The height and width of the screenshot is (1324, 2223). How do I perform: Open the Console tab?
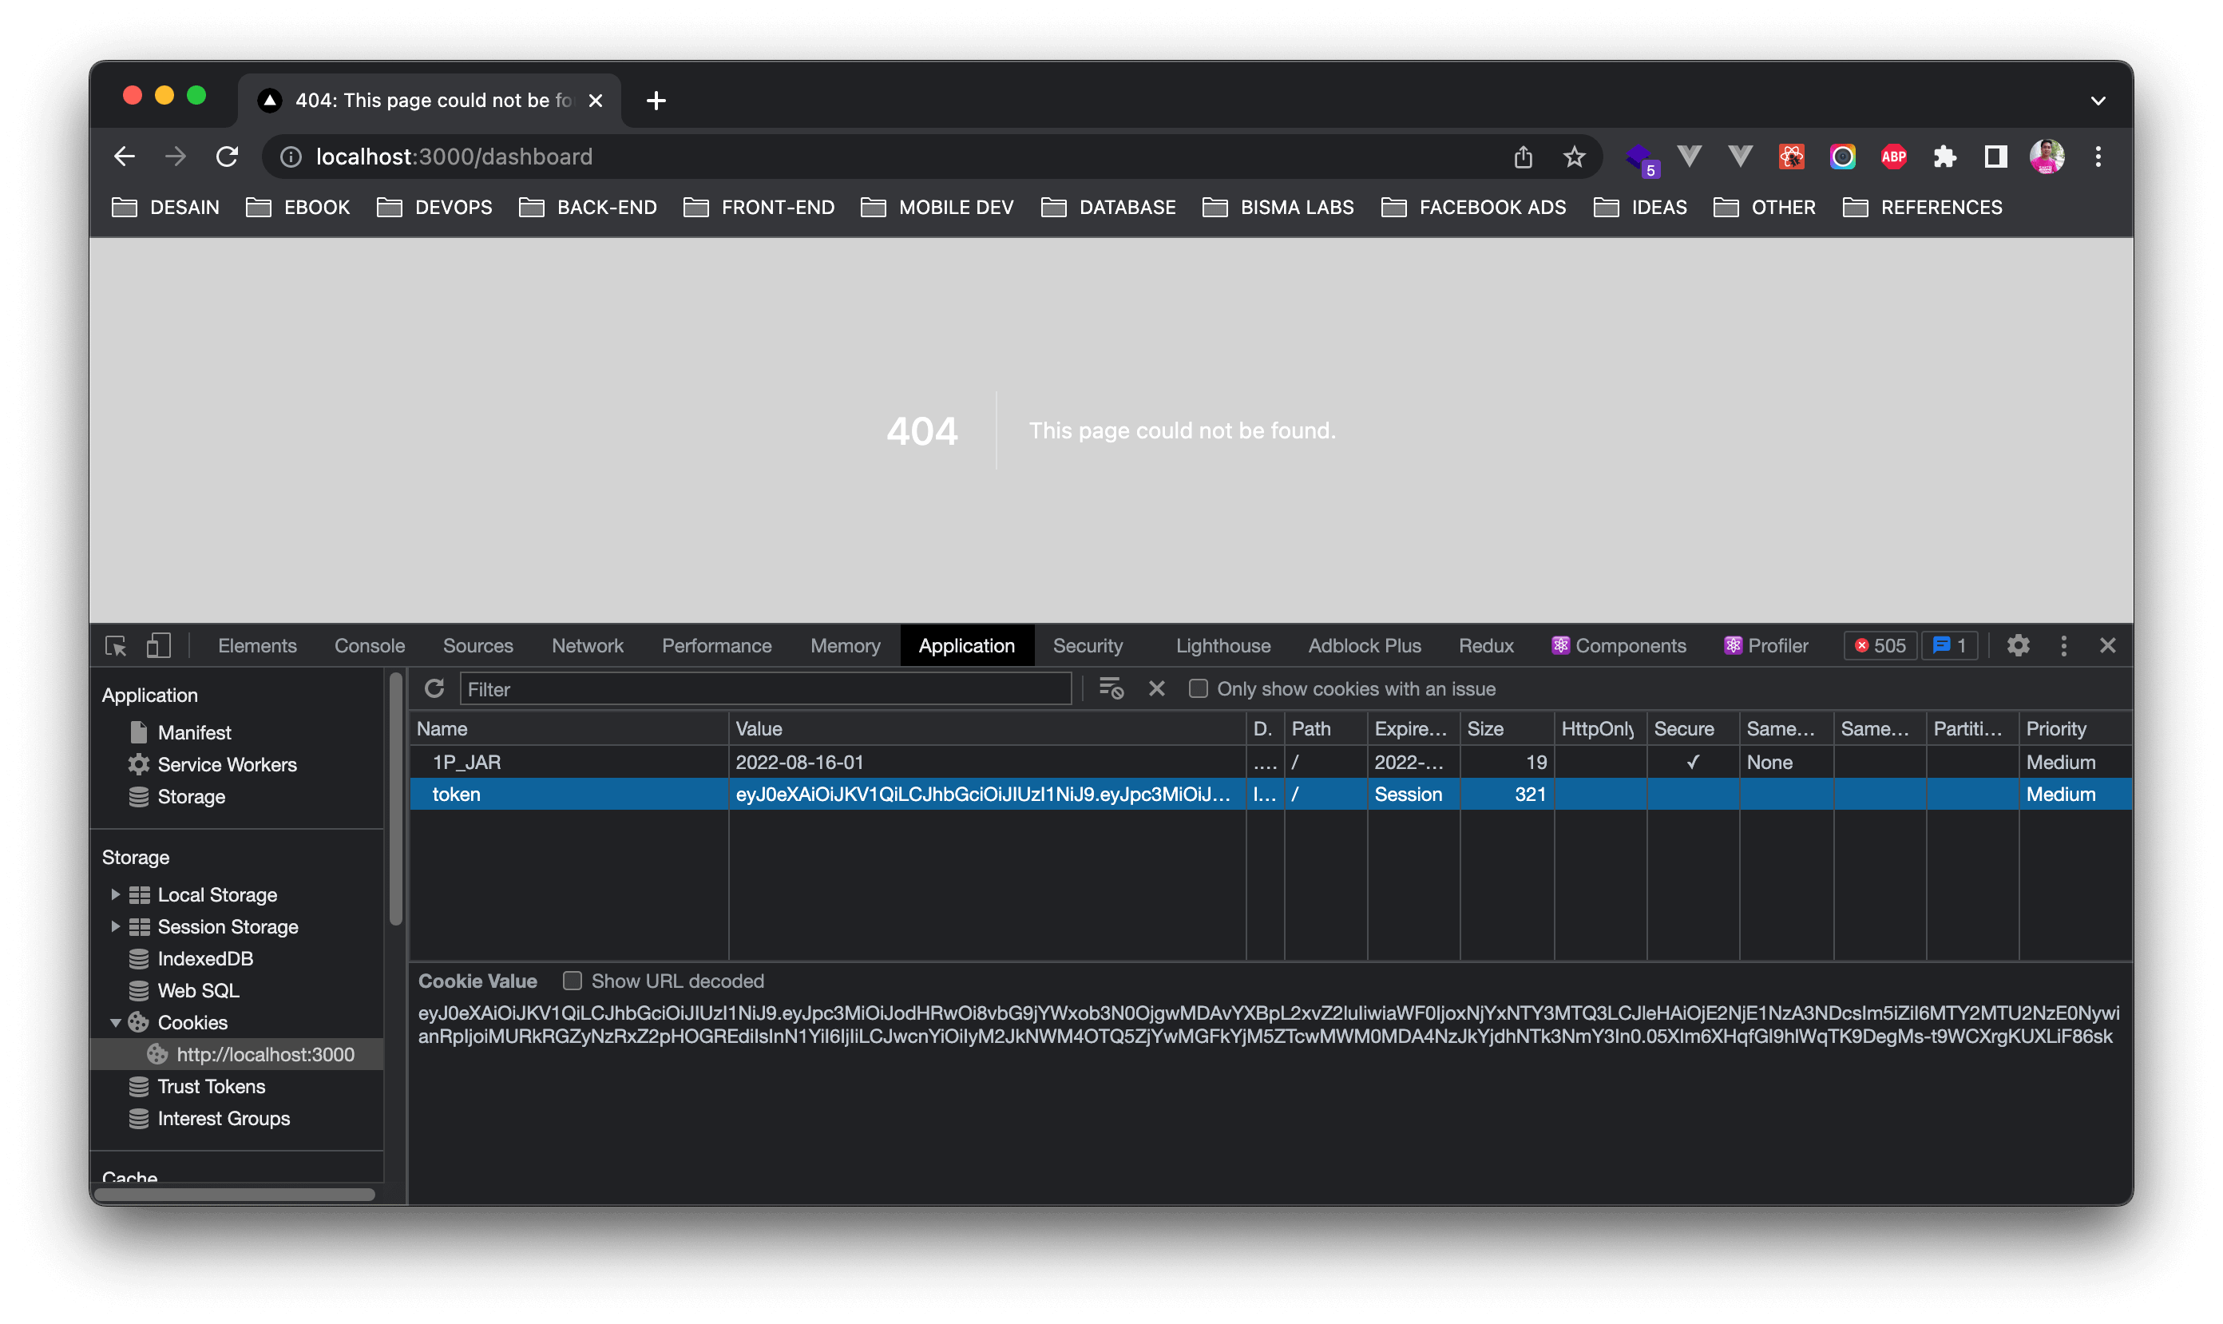point(370,646)
